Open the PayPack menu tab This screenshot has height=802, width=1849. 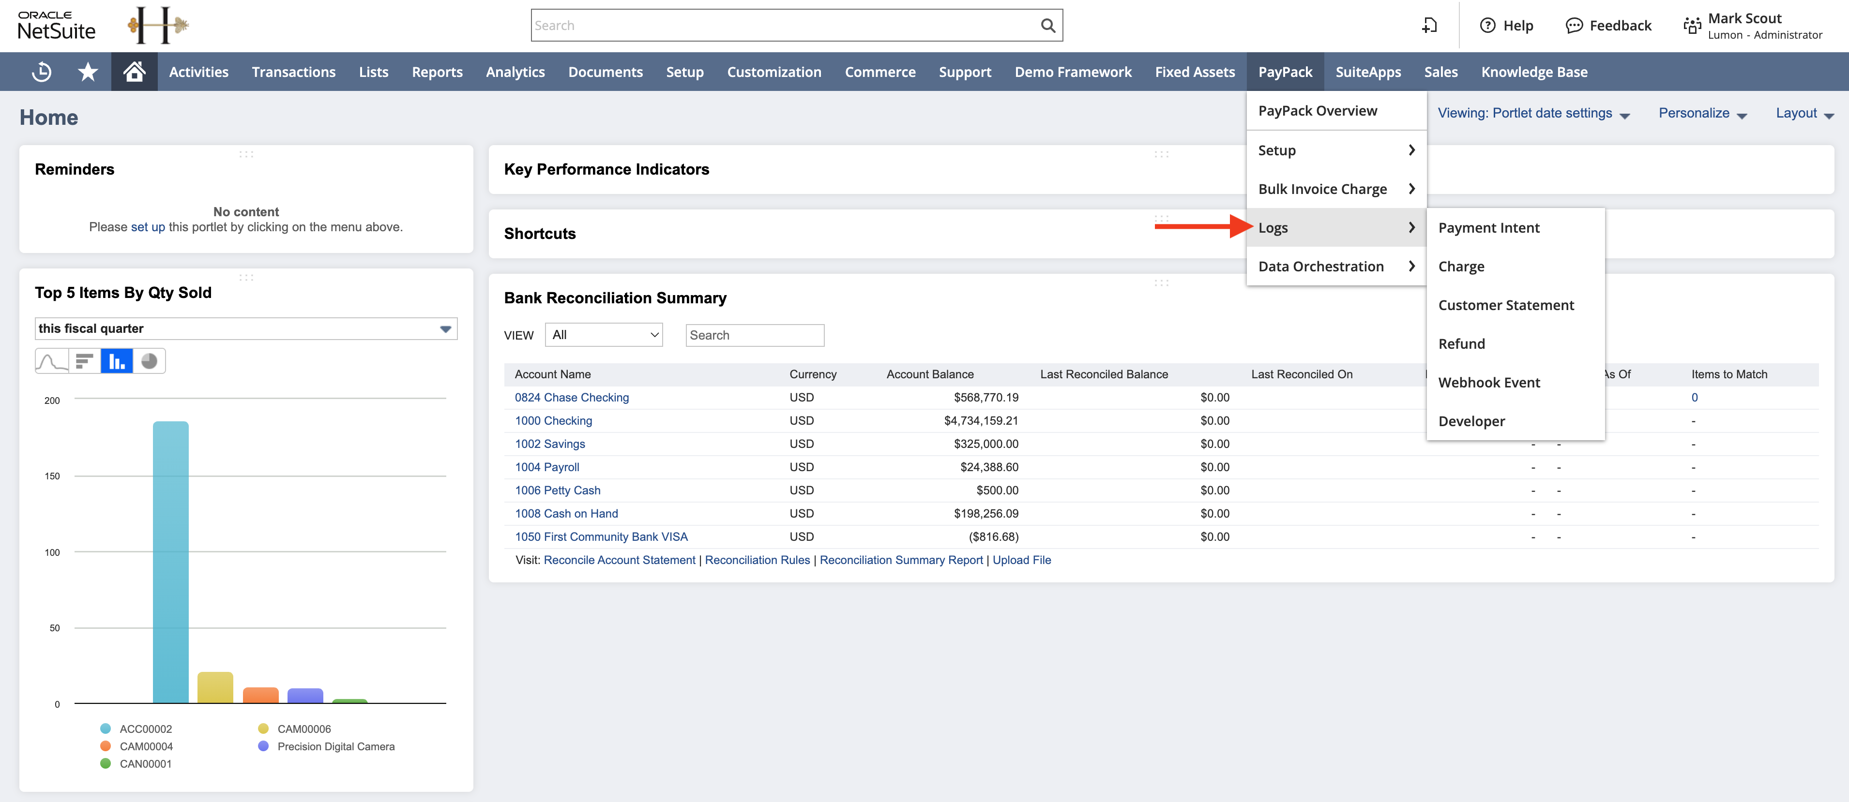tap(1285, 72)
